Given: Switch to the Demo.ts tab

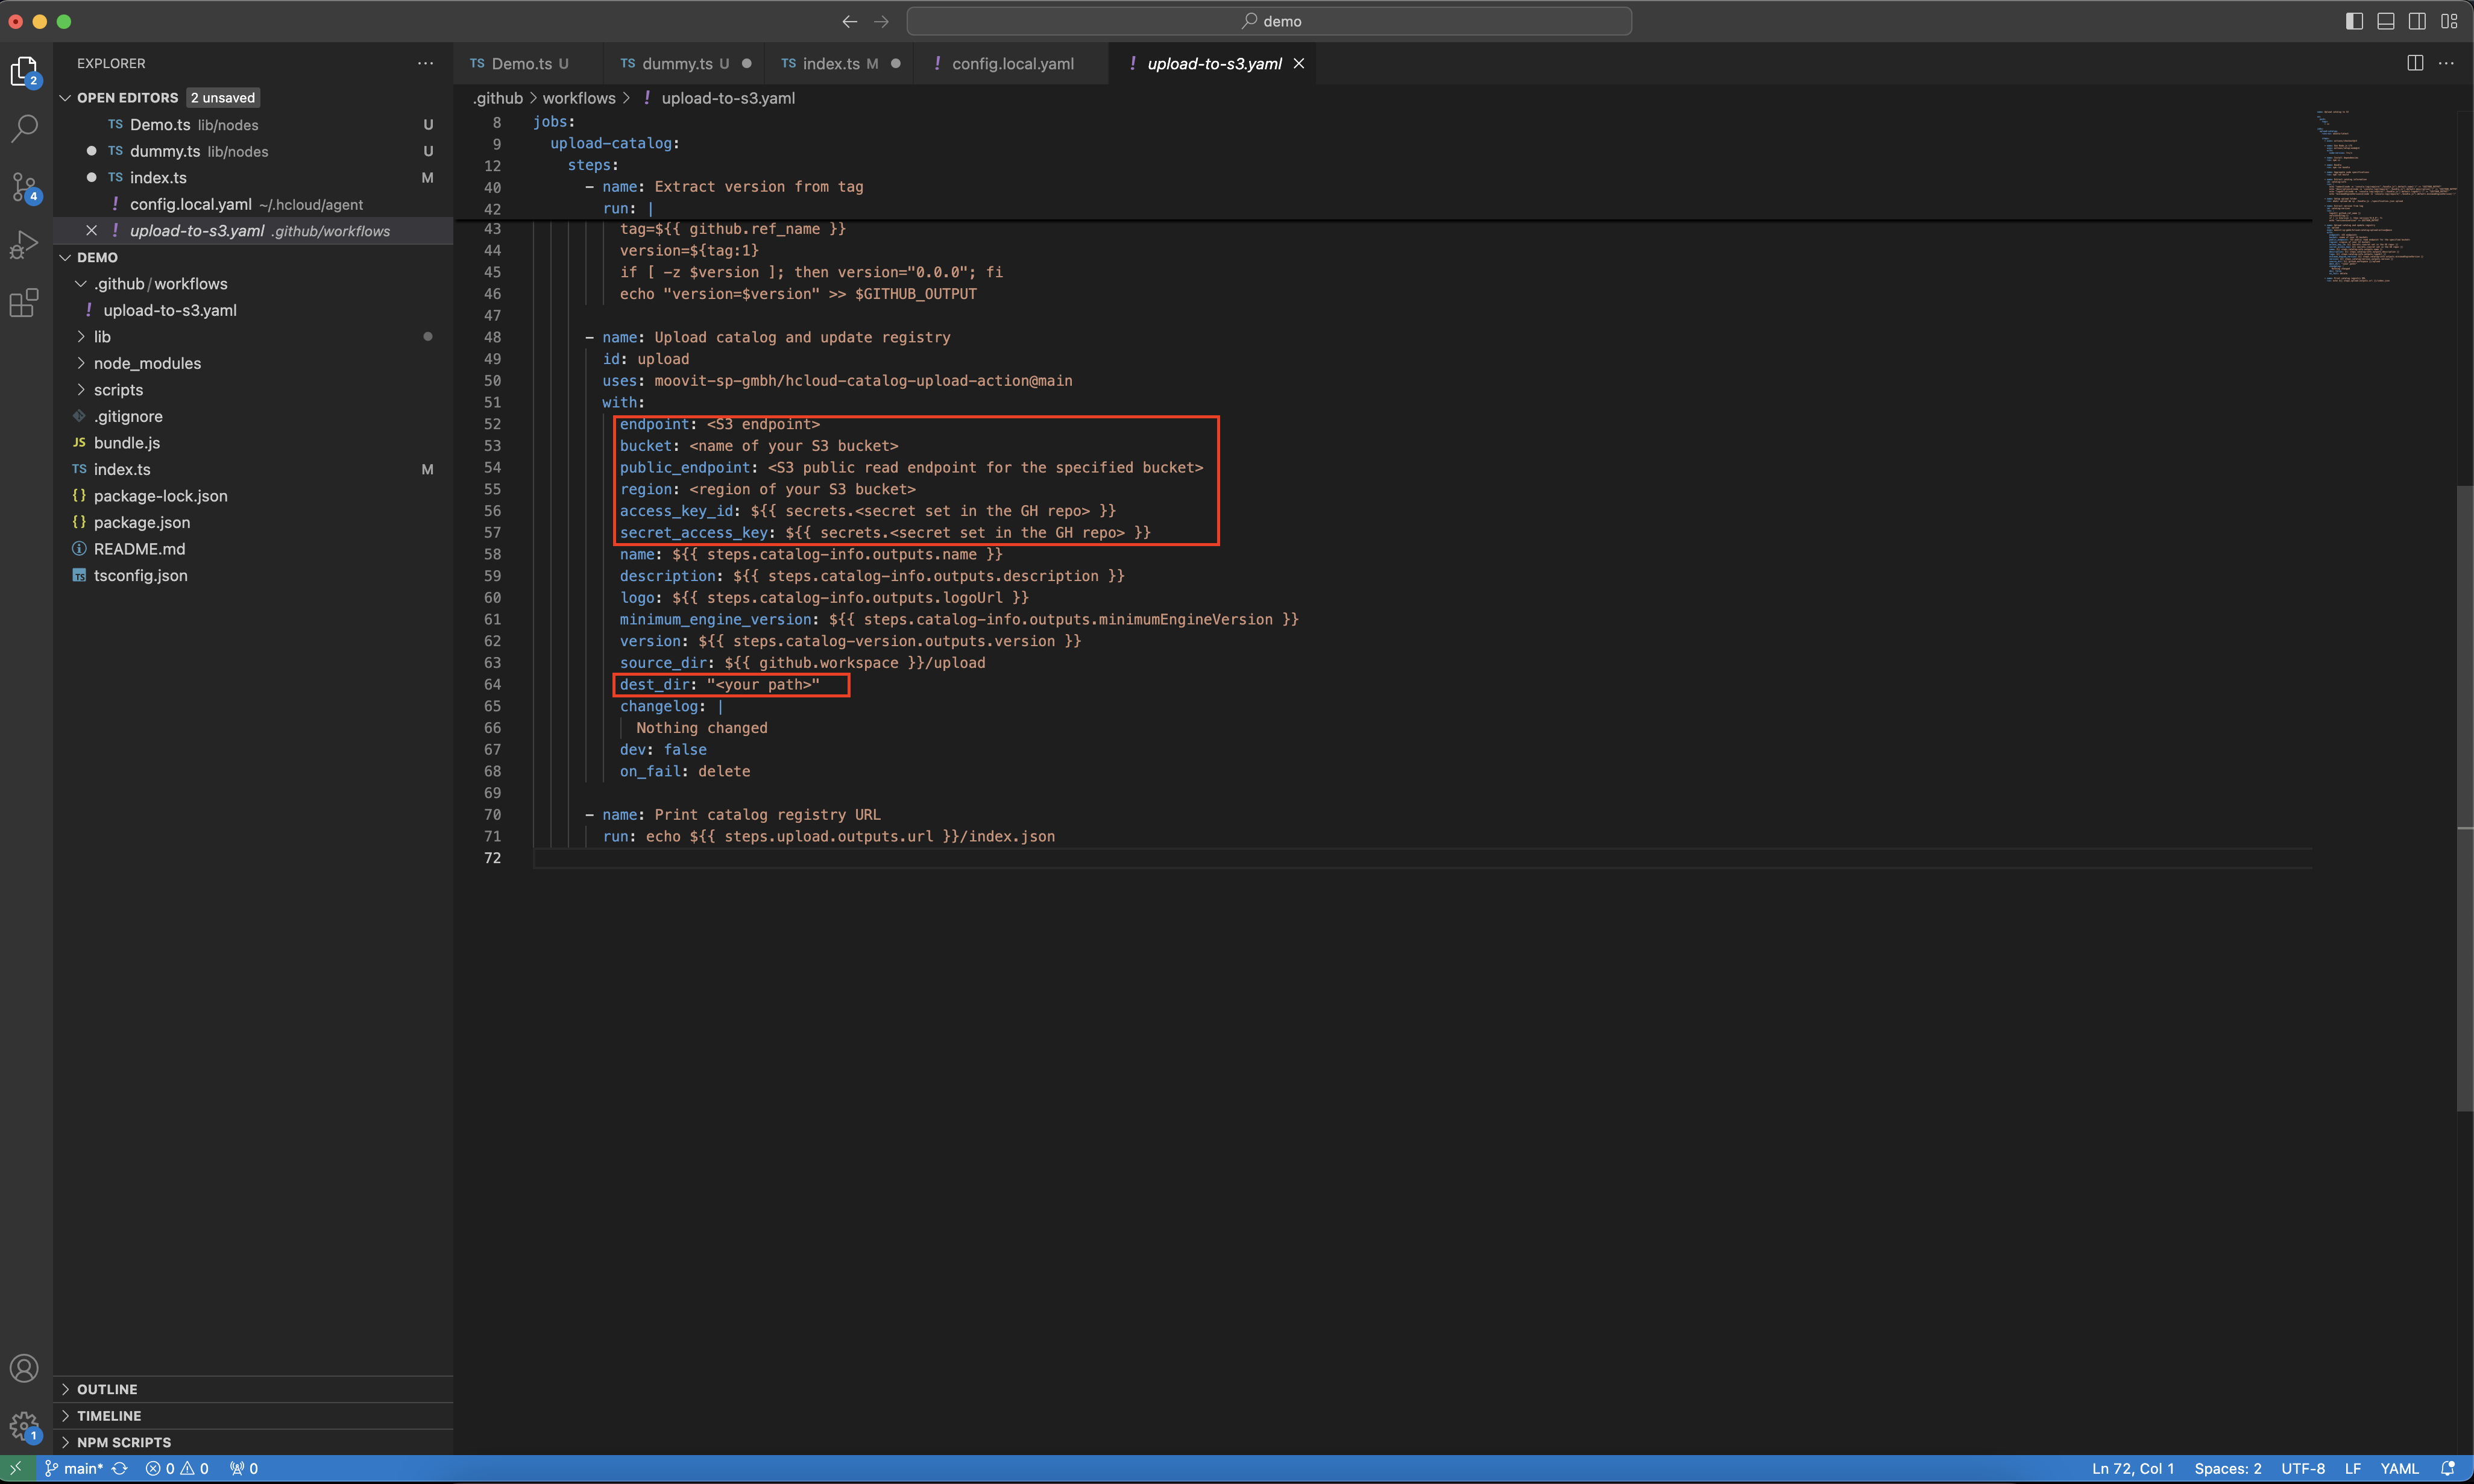Looking at the screenshot, I should pos(521,63).
